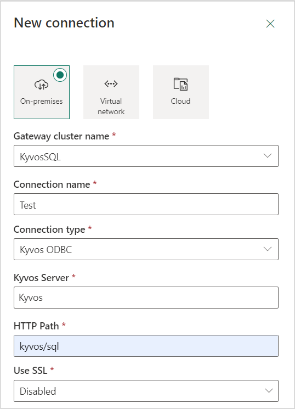The width and height of the screenshot is (295, 409).
Task: Choose the Virtual network option tile
Action: pos(111,92)
